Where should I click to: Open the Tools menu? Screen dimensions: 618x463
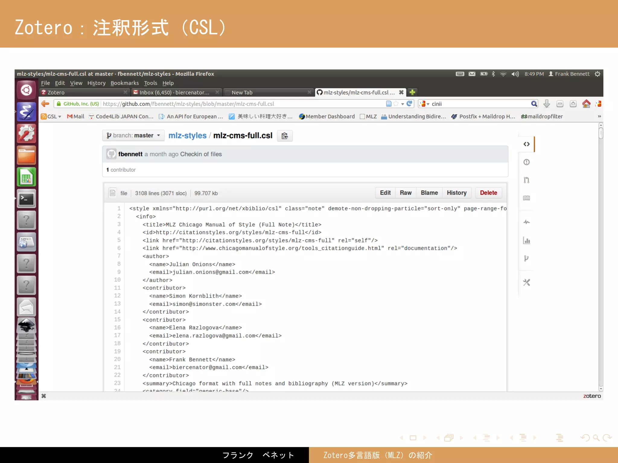(x=150, y=83)
